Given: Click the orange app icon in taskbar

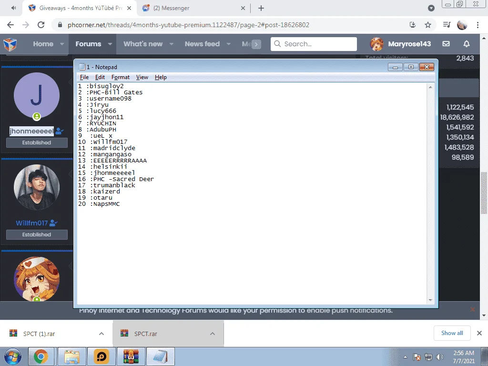Looking at the screenshot, I should (102, 356).
